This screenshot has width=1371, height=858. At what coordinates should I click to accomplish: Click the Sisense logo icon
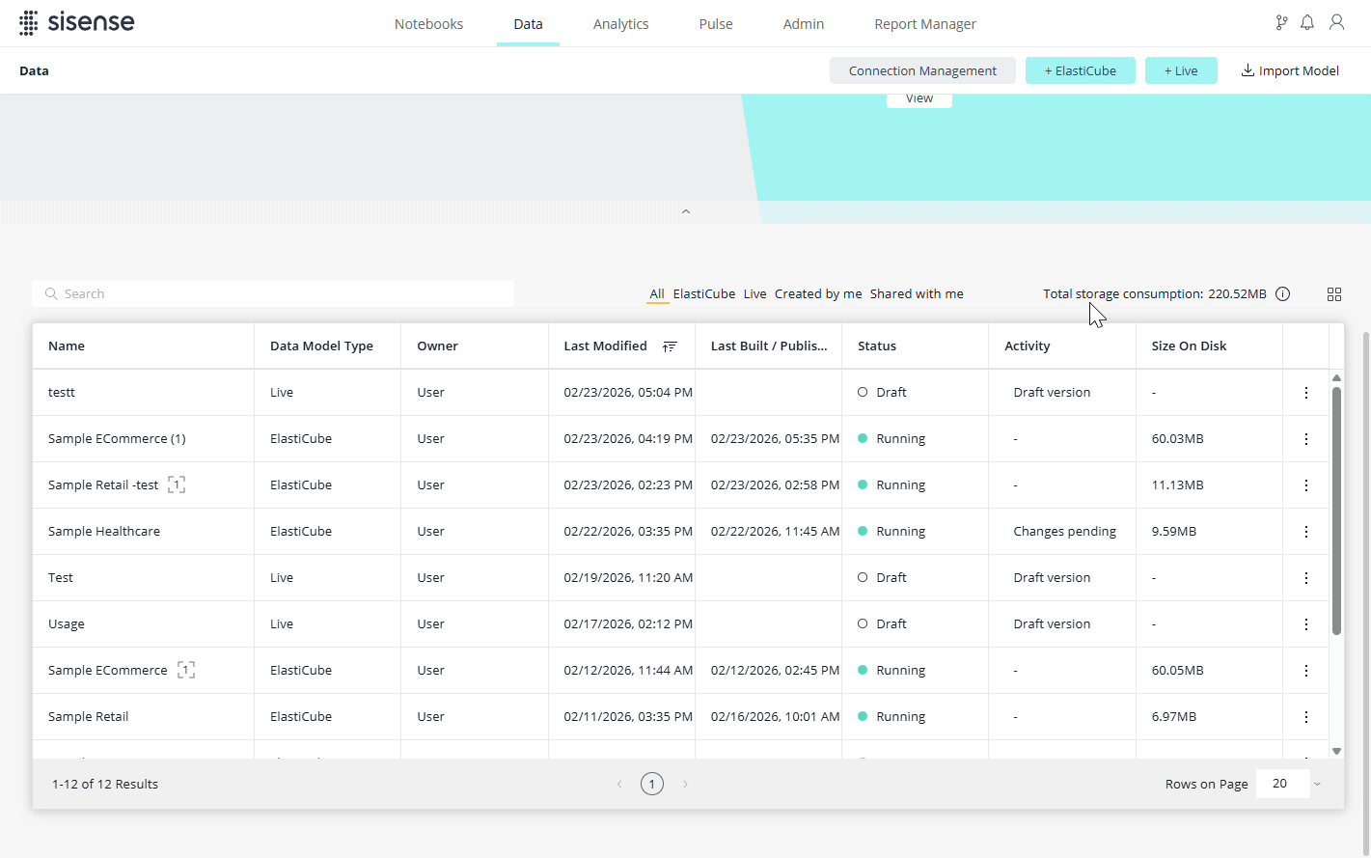point(29,23)
